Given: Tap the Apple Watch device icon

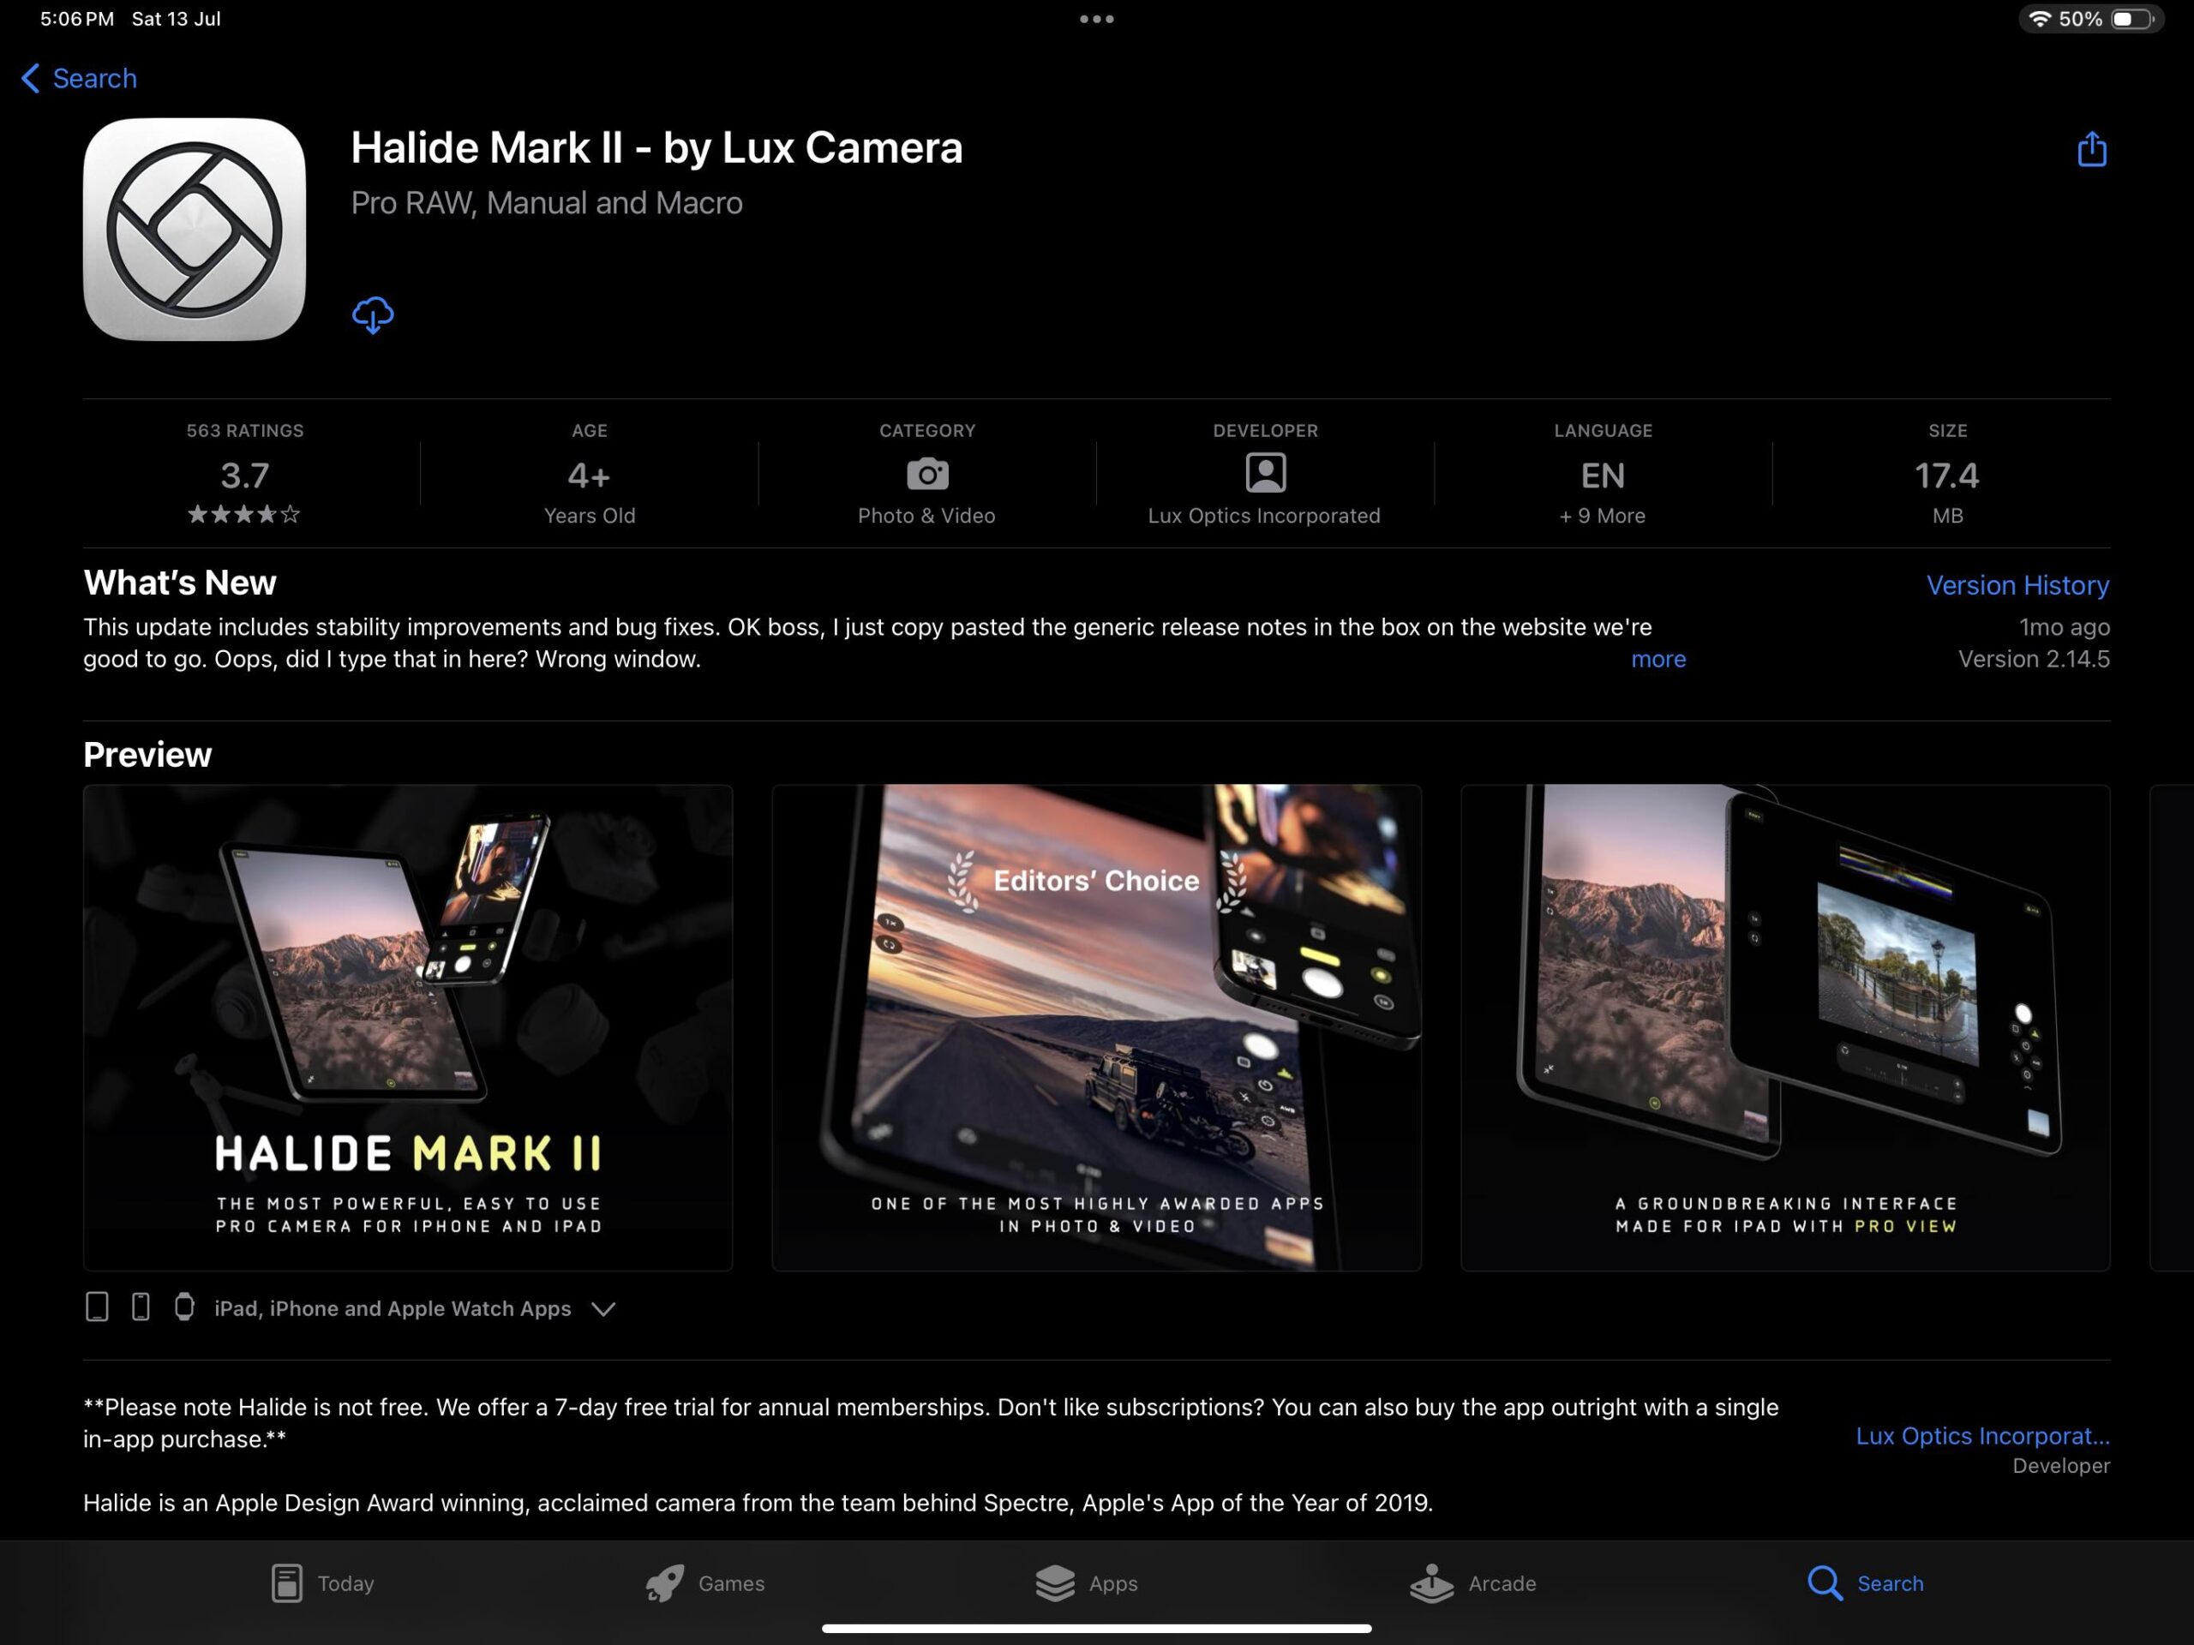Looking at the screenshot, I should coord(184,1307).
